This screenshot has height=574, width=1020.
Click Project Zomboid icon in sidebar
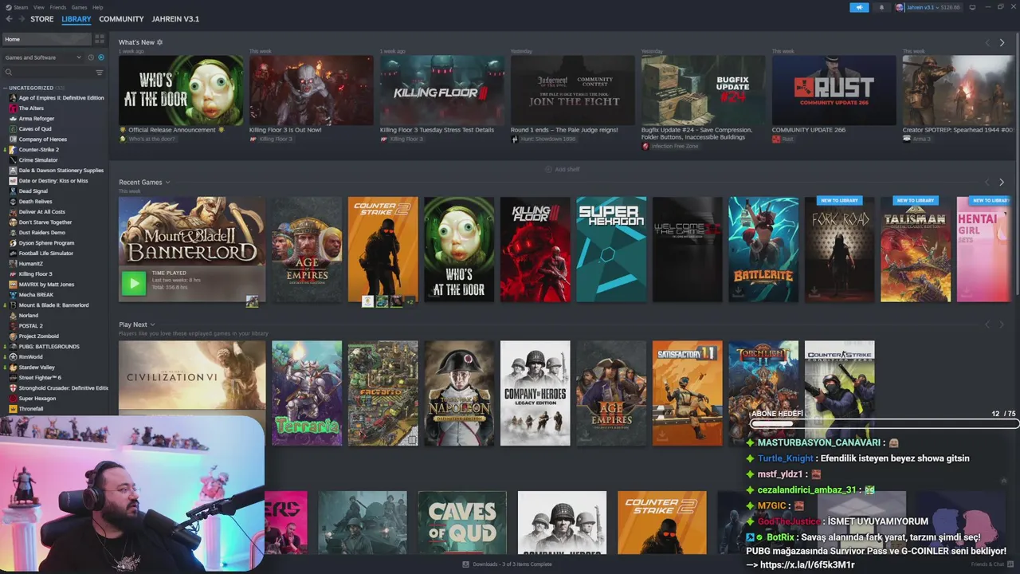tap(13, 336)
